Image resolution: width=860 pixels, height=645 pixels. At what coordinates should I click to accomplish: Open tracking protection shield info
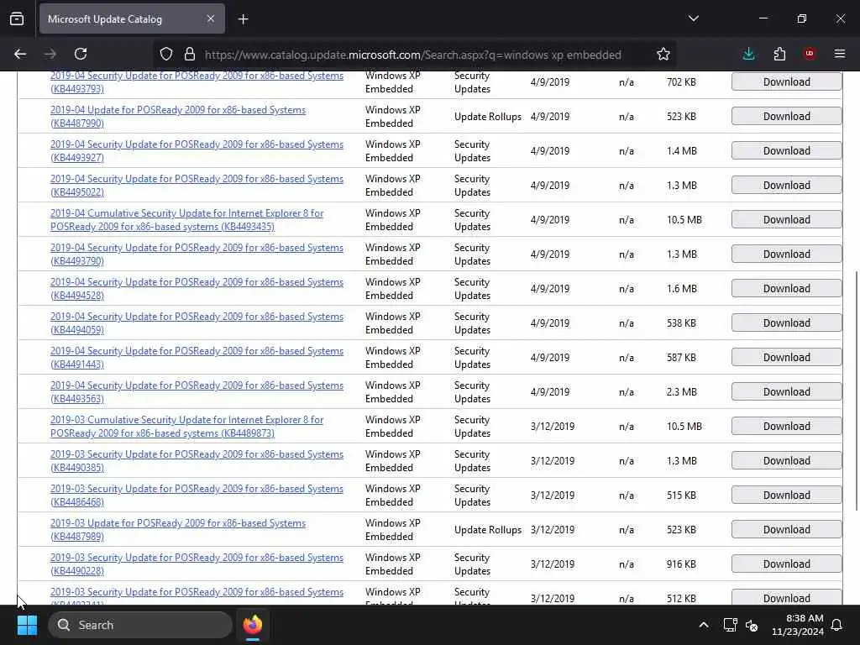pyautogui.click(x=166, y=55)
